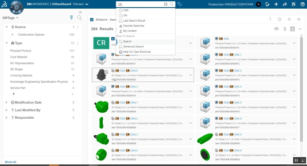Expand Responsible section

(7, 118)
